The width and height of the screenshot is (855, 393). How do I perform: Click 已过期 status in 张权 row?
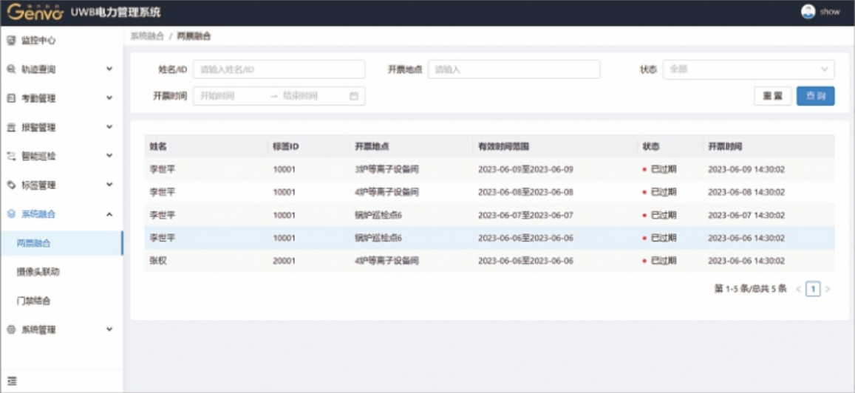click(x=660, y=261)
